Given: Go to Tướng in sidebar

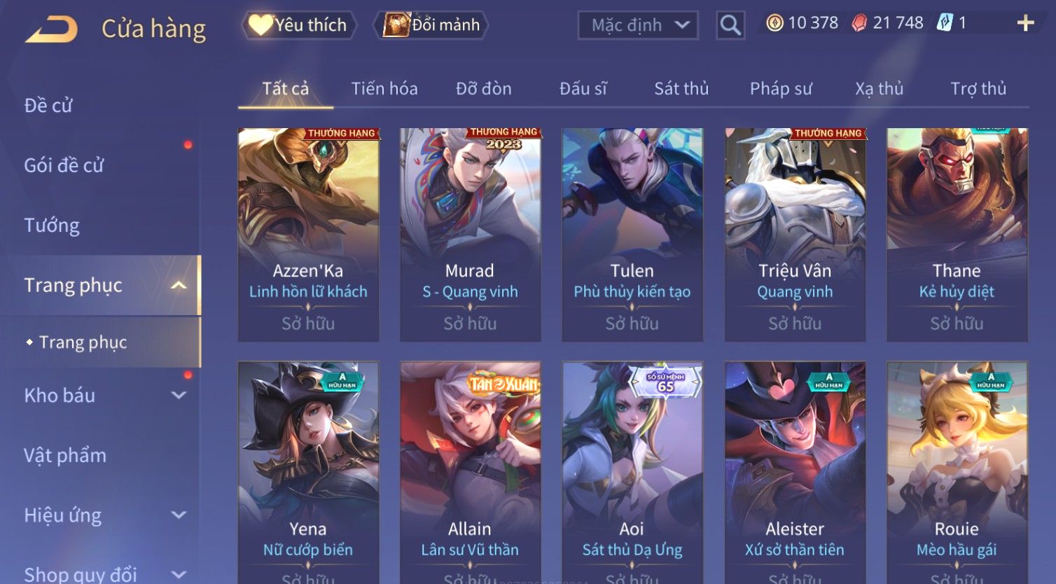Looking at the screenshot, I should click(x=52, y=225).
